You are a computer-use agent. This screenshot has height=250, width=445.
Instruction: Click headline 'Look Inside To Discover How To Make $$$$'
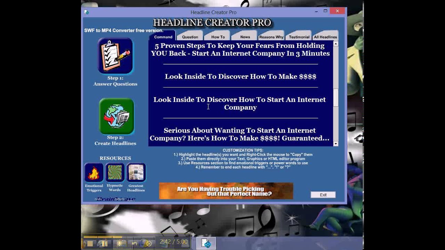[x=241, y=76]
